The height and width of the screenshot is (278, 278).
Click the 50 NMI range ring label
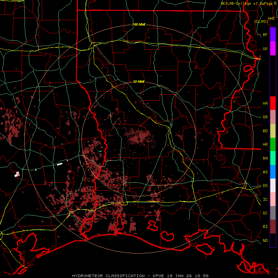click(139, 82)
